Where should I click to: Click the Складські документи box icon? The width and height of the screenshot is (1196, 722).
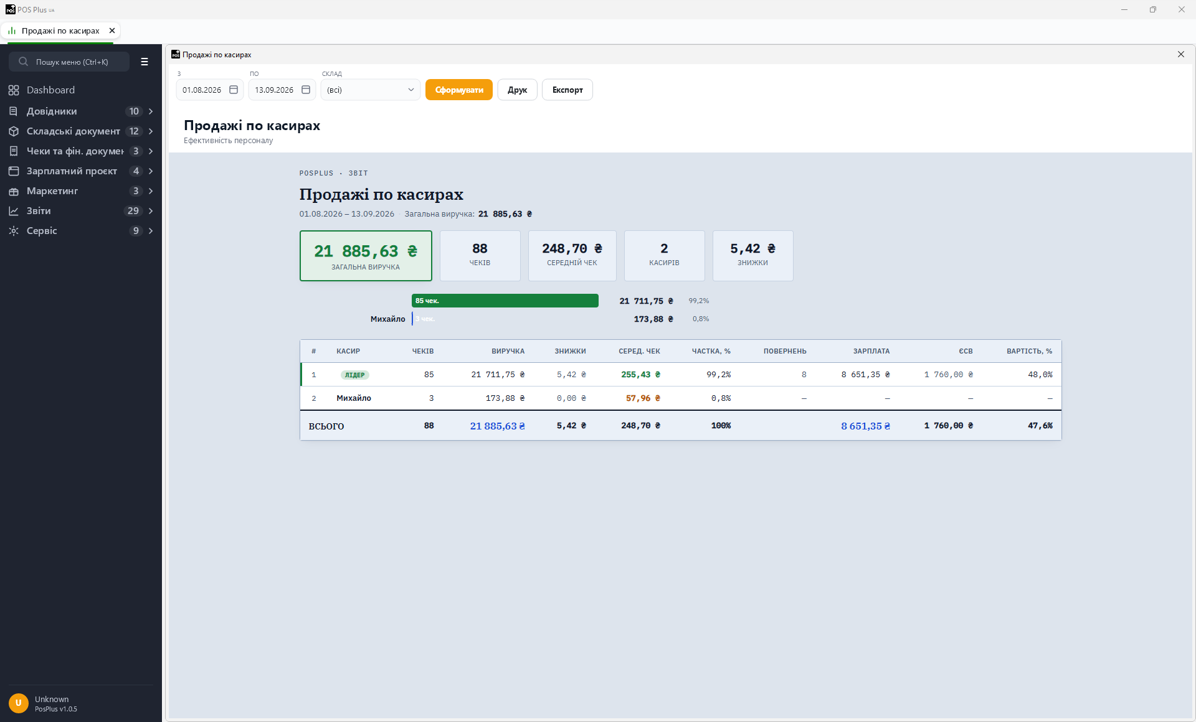click(14, 131)
